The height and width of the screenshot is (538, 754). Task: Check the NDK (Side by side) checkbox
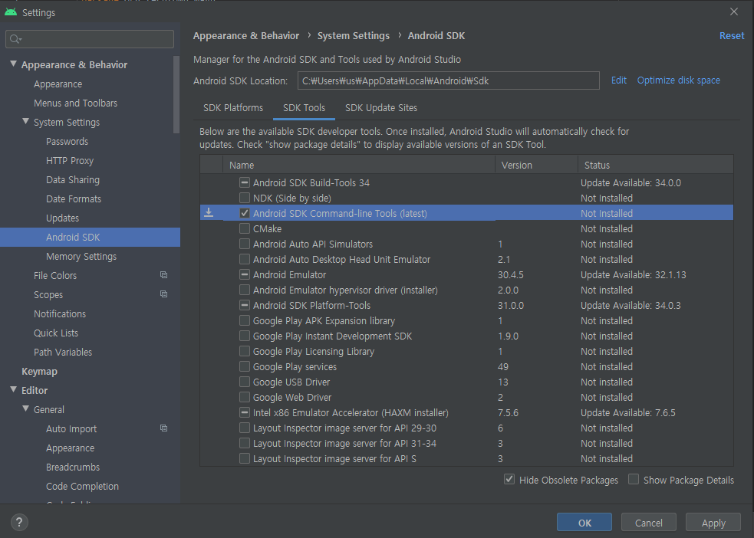(245, 198)
